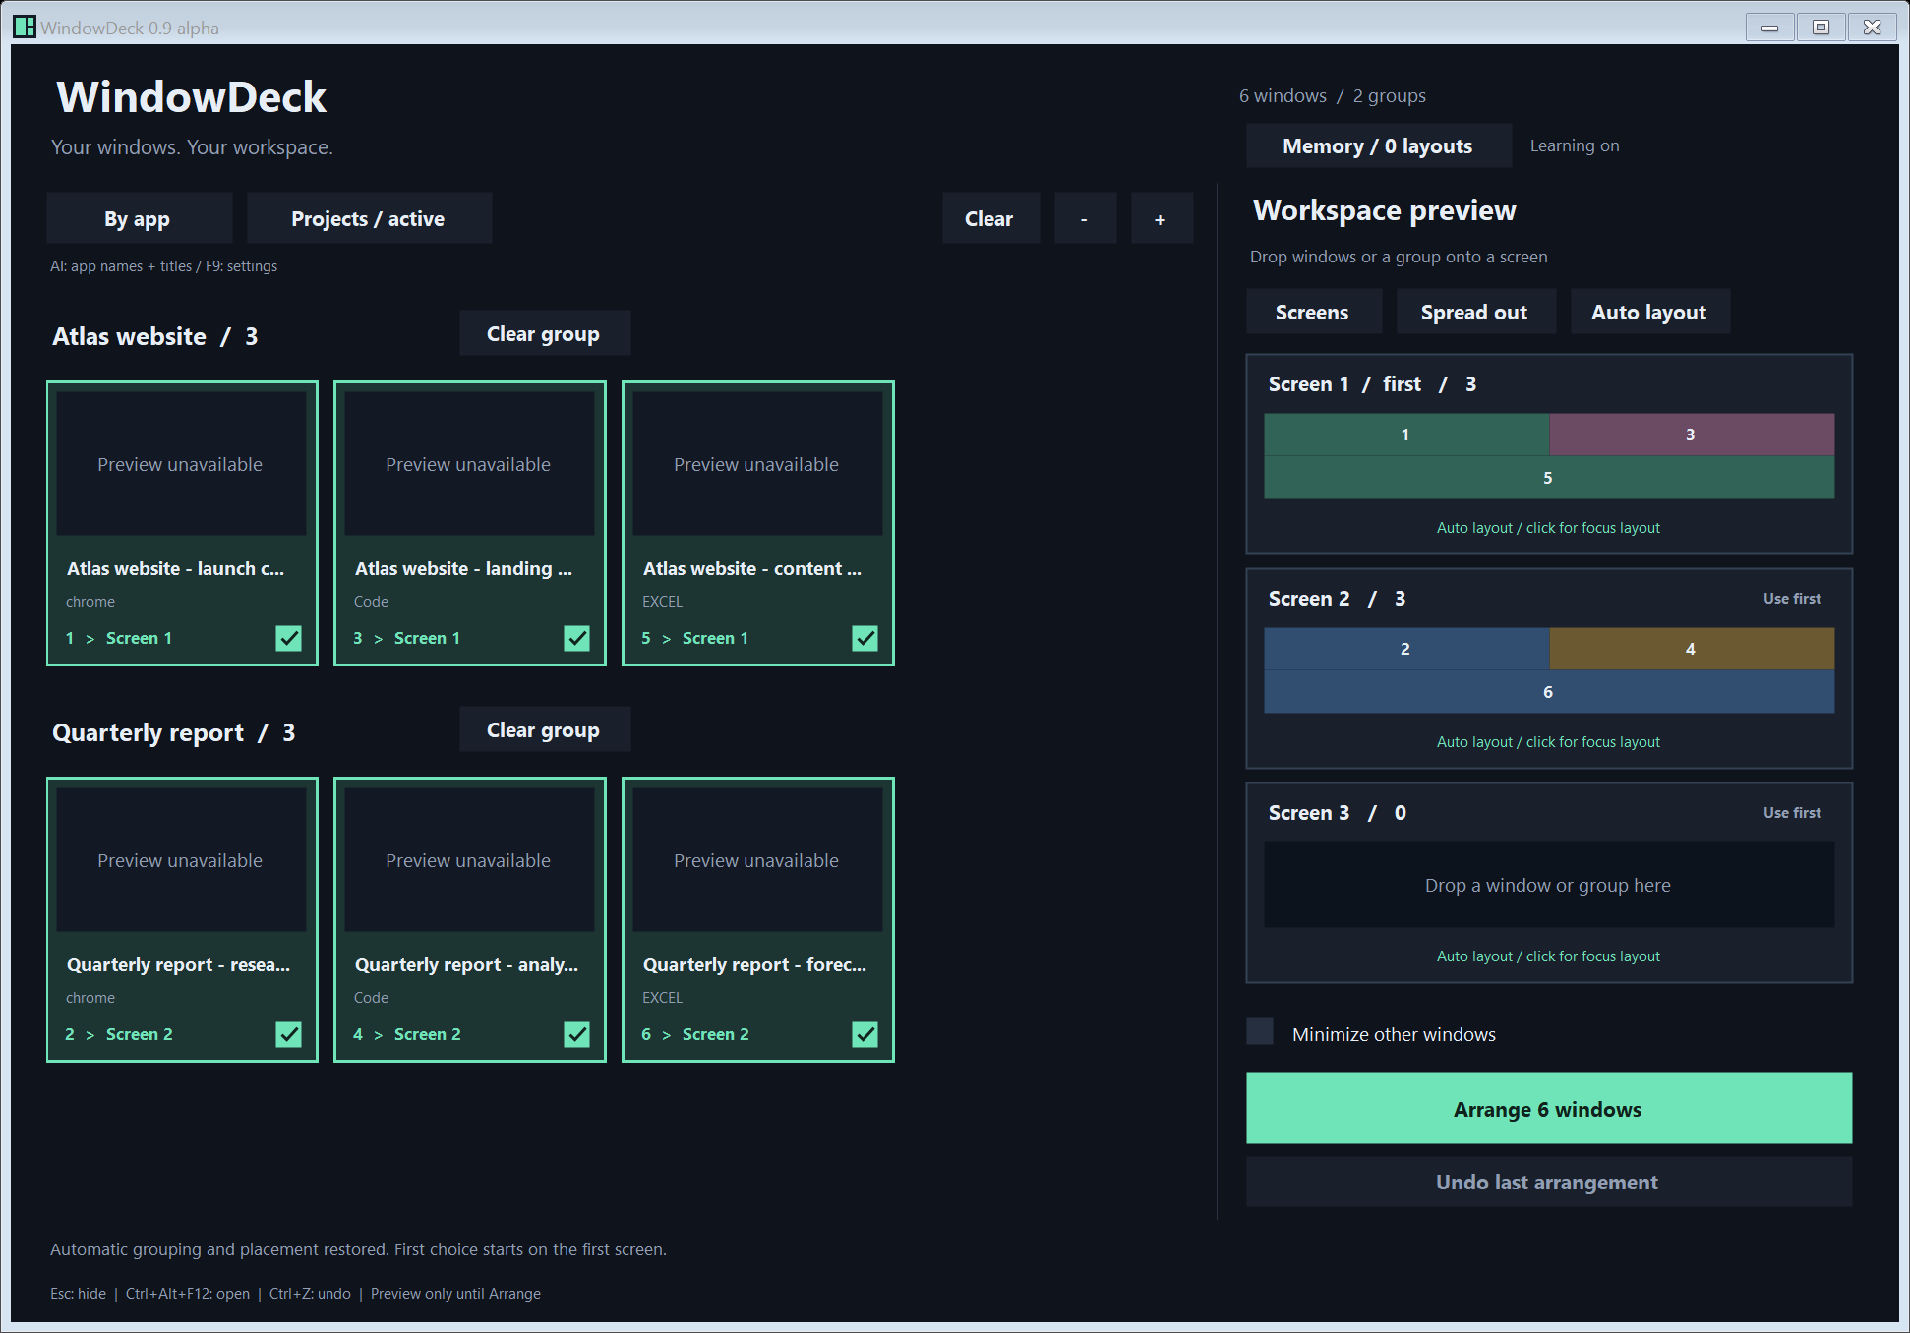Image resolution: width=1910 pixels, height=1333 pixels.
Task: Choose Spread out layout
Action: click(1475, 312)
